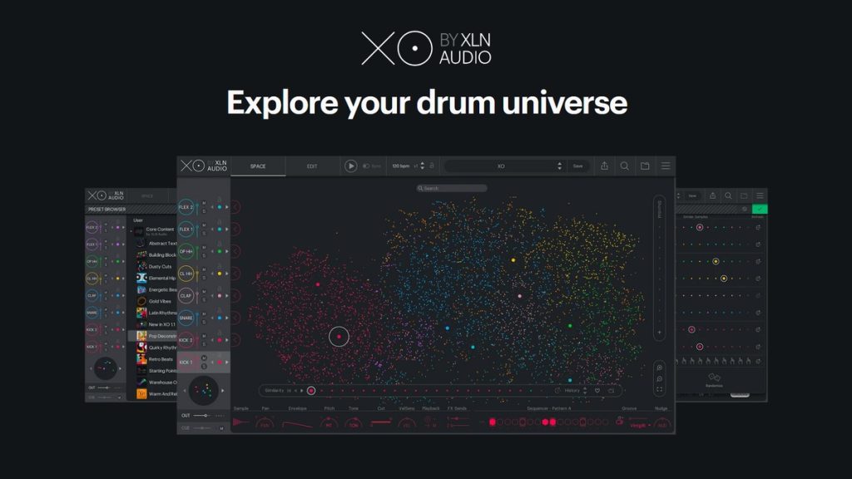Click the Pitch knob in the bottom strip
The width and height of the screenshot is (852, 479).
329,423
